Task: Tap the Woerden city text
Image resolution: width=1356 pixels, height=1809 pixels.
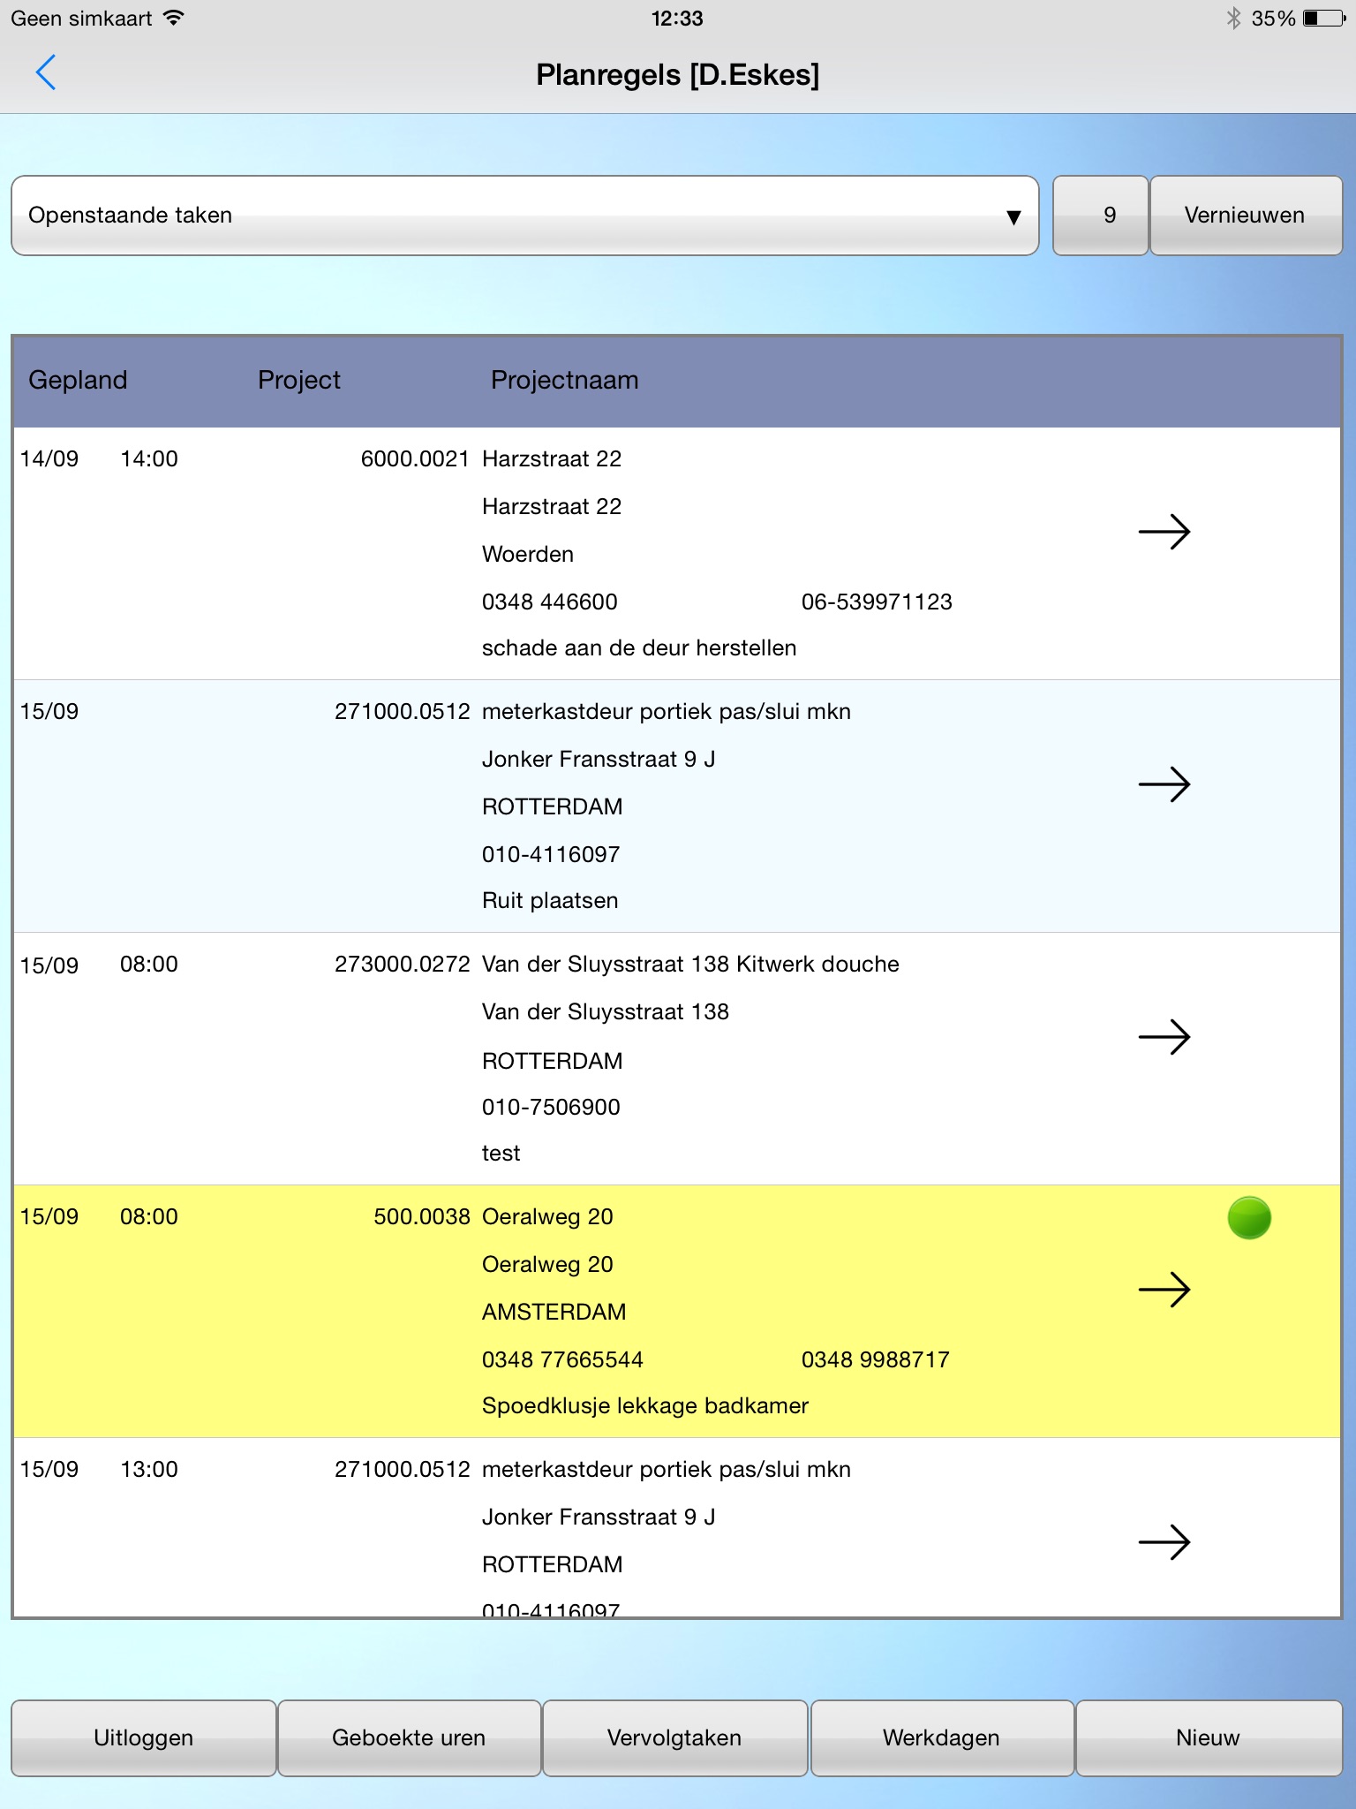Action: point(528,555)
